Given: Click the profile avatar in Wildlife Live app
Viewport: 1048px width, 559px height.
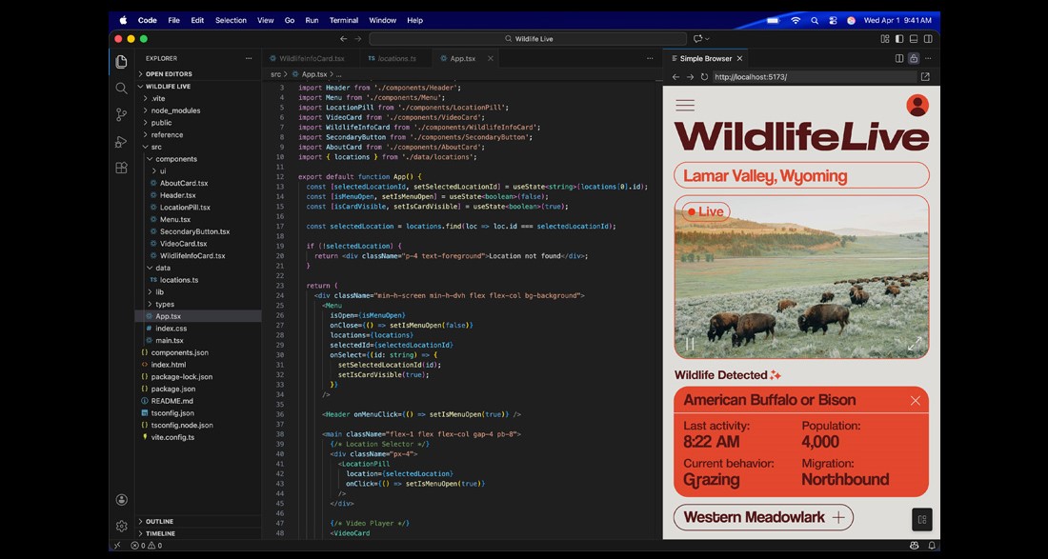Looking at the screenshot, I should [x=917, y=106].
